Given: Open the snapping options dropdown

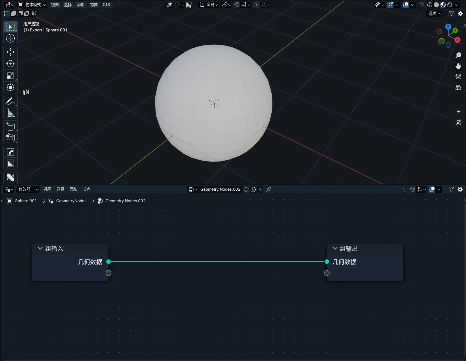Looking at the screenshot, I should [245, 5].
